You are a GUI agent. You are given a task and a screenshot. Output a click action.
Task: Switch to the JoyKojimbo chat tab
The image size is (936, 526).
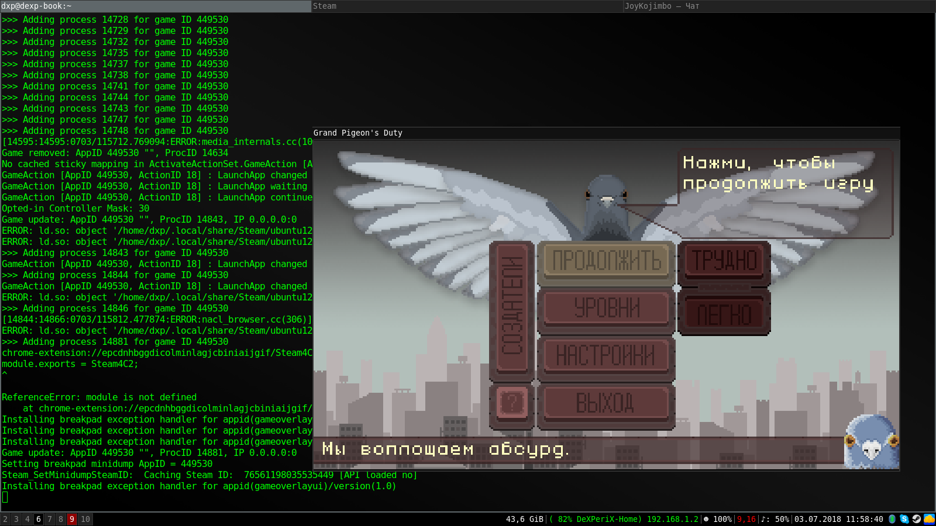[778, 6]
